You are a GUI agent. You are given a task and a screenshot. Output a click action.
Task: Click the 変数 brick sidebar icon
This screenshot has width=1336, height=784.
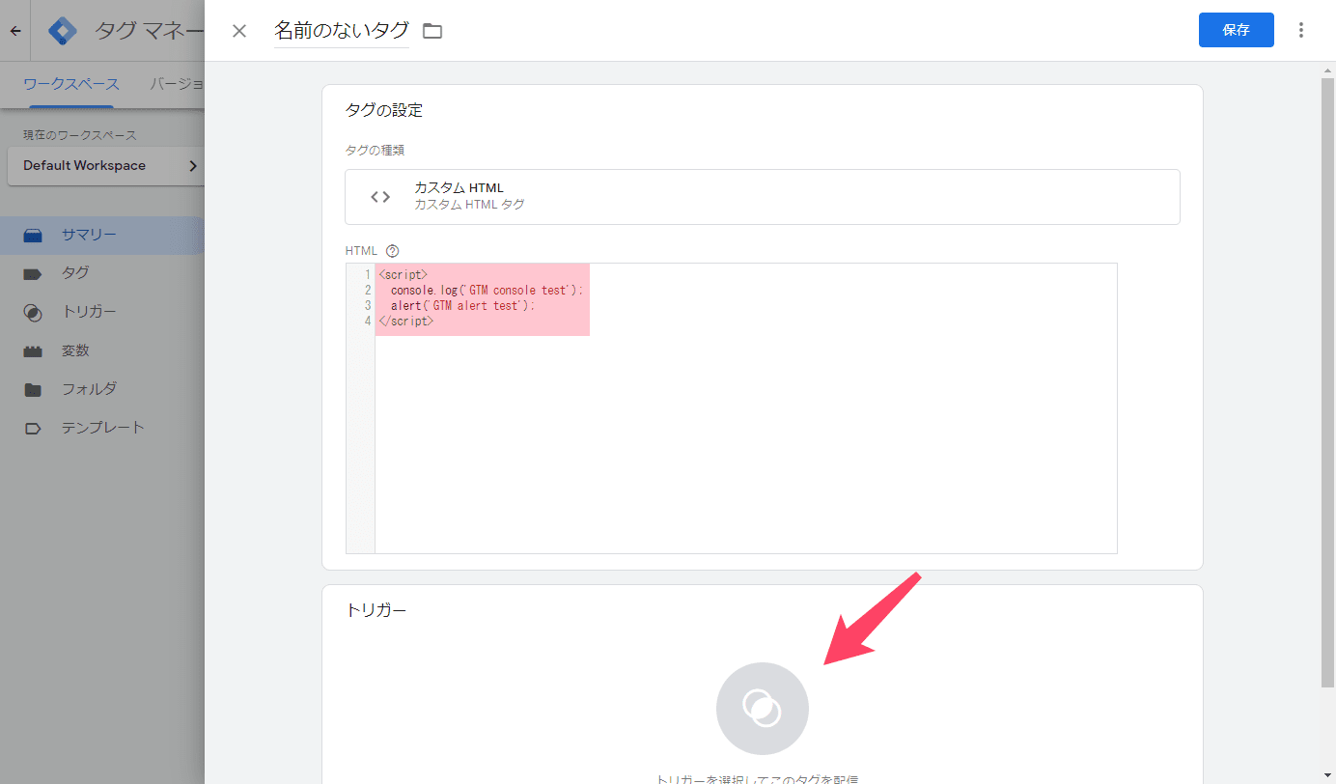tap(33, 351)
